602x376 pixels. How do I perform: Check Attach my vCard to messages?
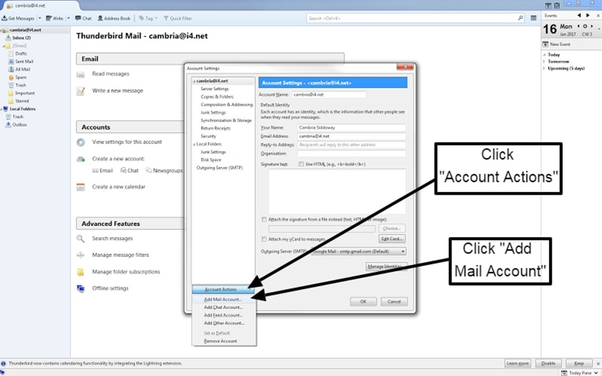(x=264, y=239)
